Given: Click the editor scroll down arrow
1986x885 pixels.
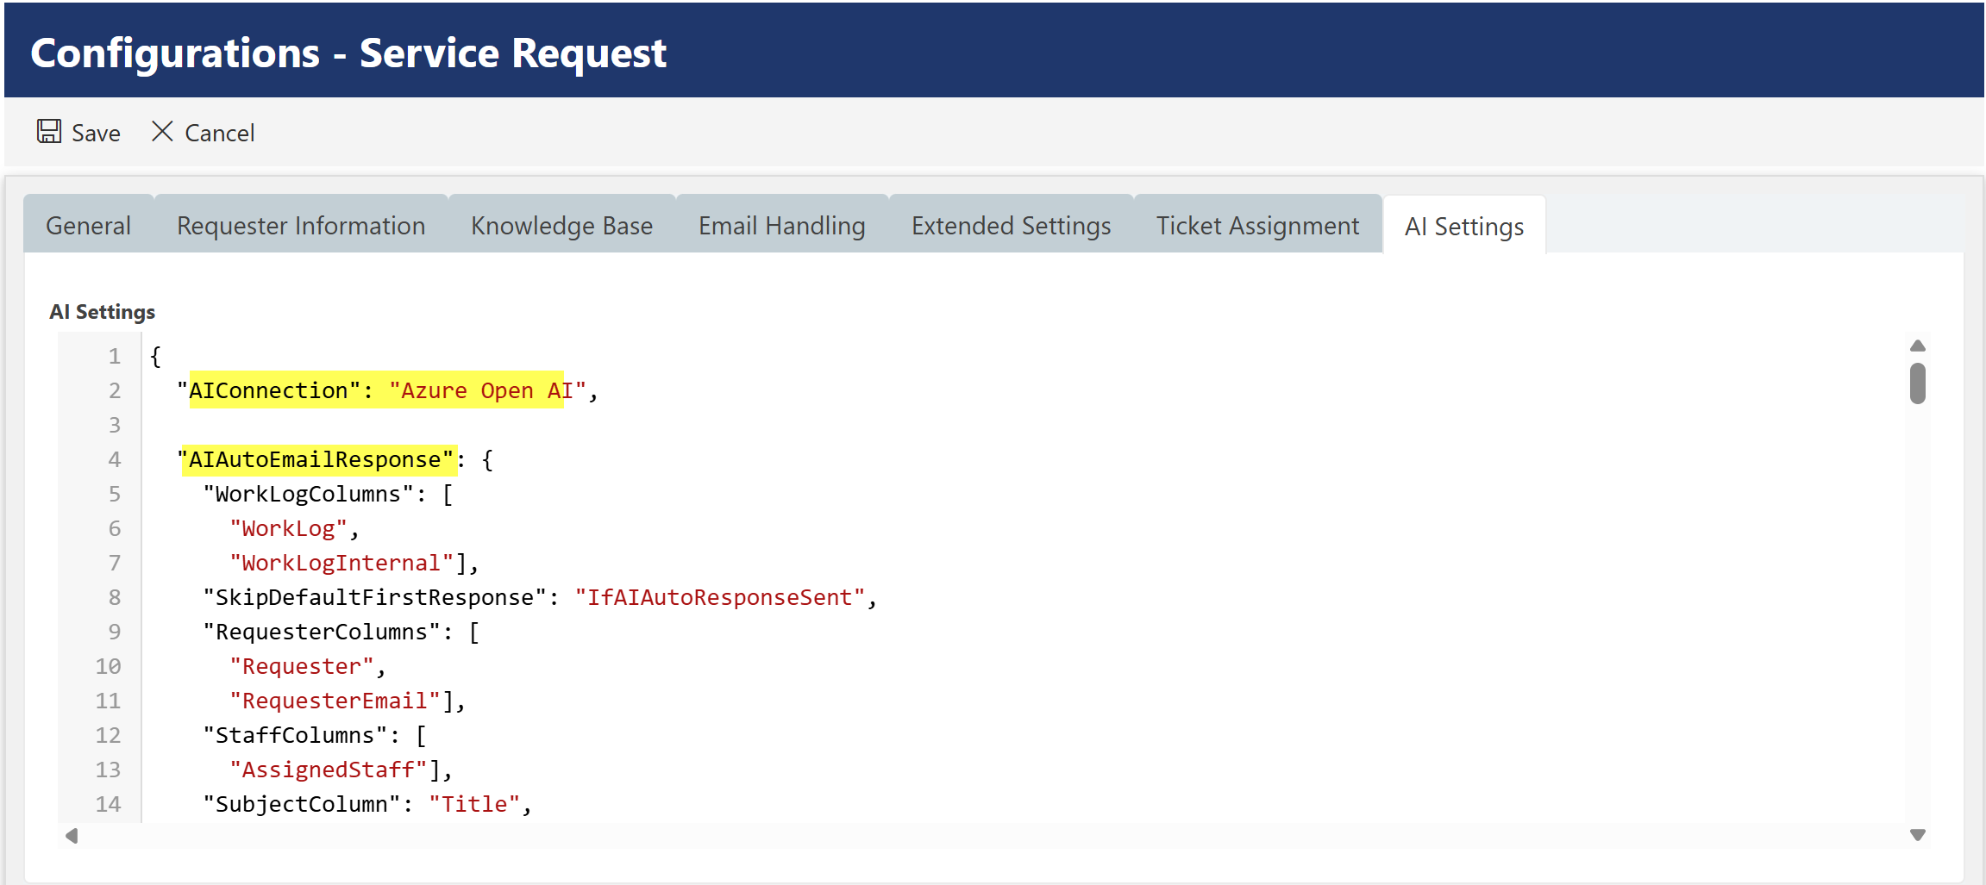Looking at the screenshot, I should [1918, 835].
